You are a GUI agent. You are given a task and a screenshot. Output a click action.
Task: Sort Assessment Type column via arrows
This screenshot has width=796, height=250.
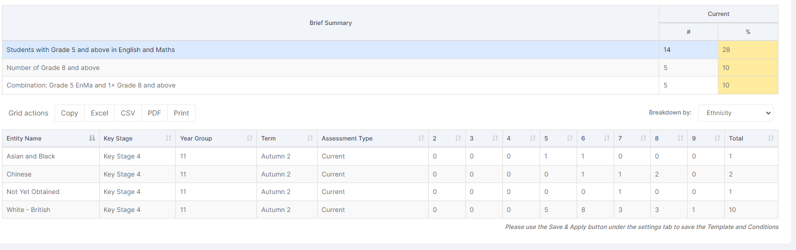tap(421, 138)
